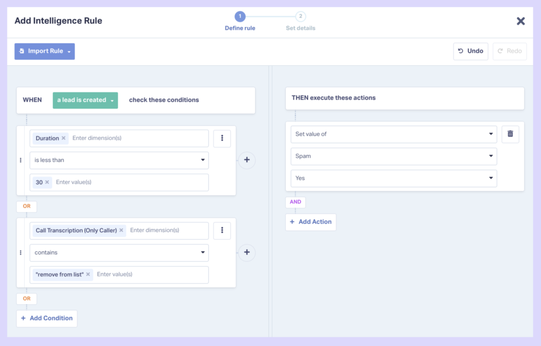Viewport: 541px width, 346px height.
Task: Remove the Call Transcription (Only Caller) chip
Action: point(121,230)
